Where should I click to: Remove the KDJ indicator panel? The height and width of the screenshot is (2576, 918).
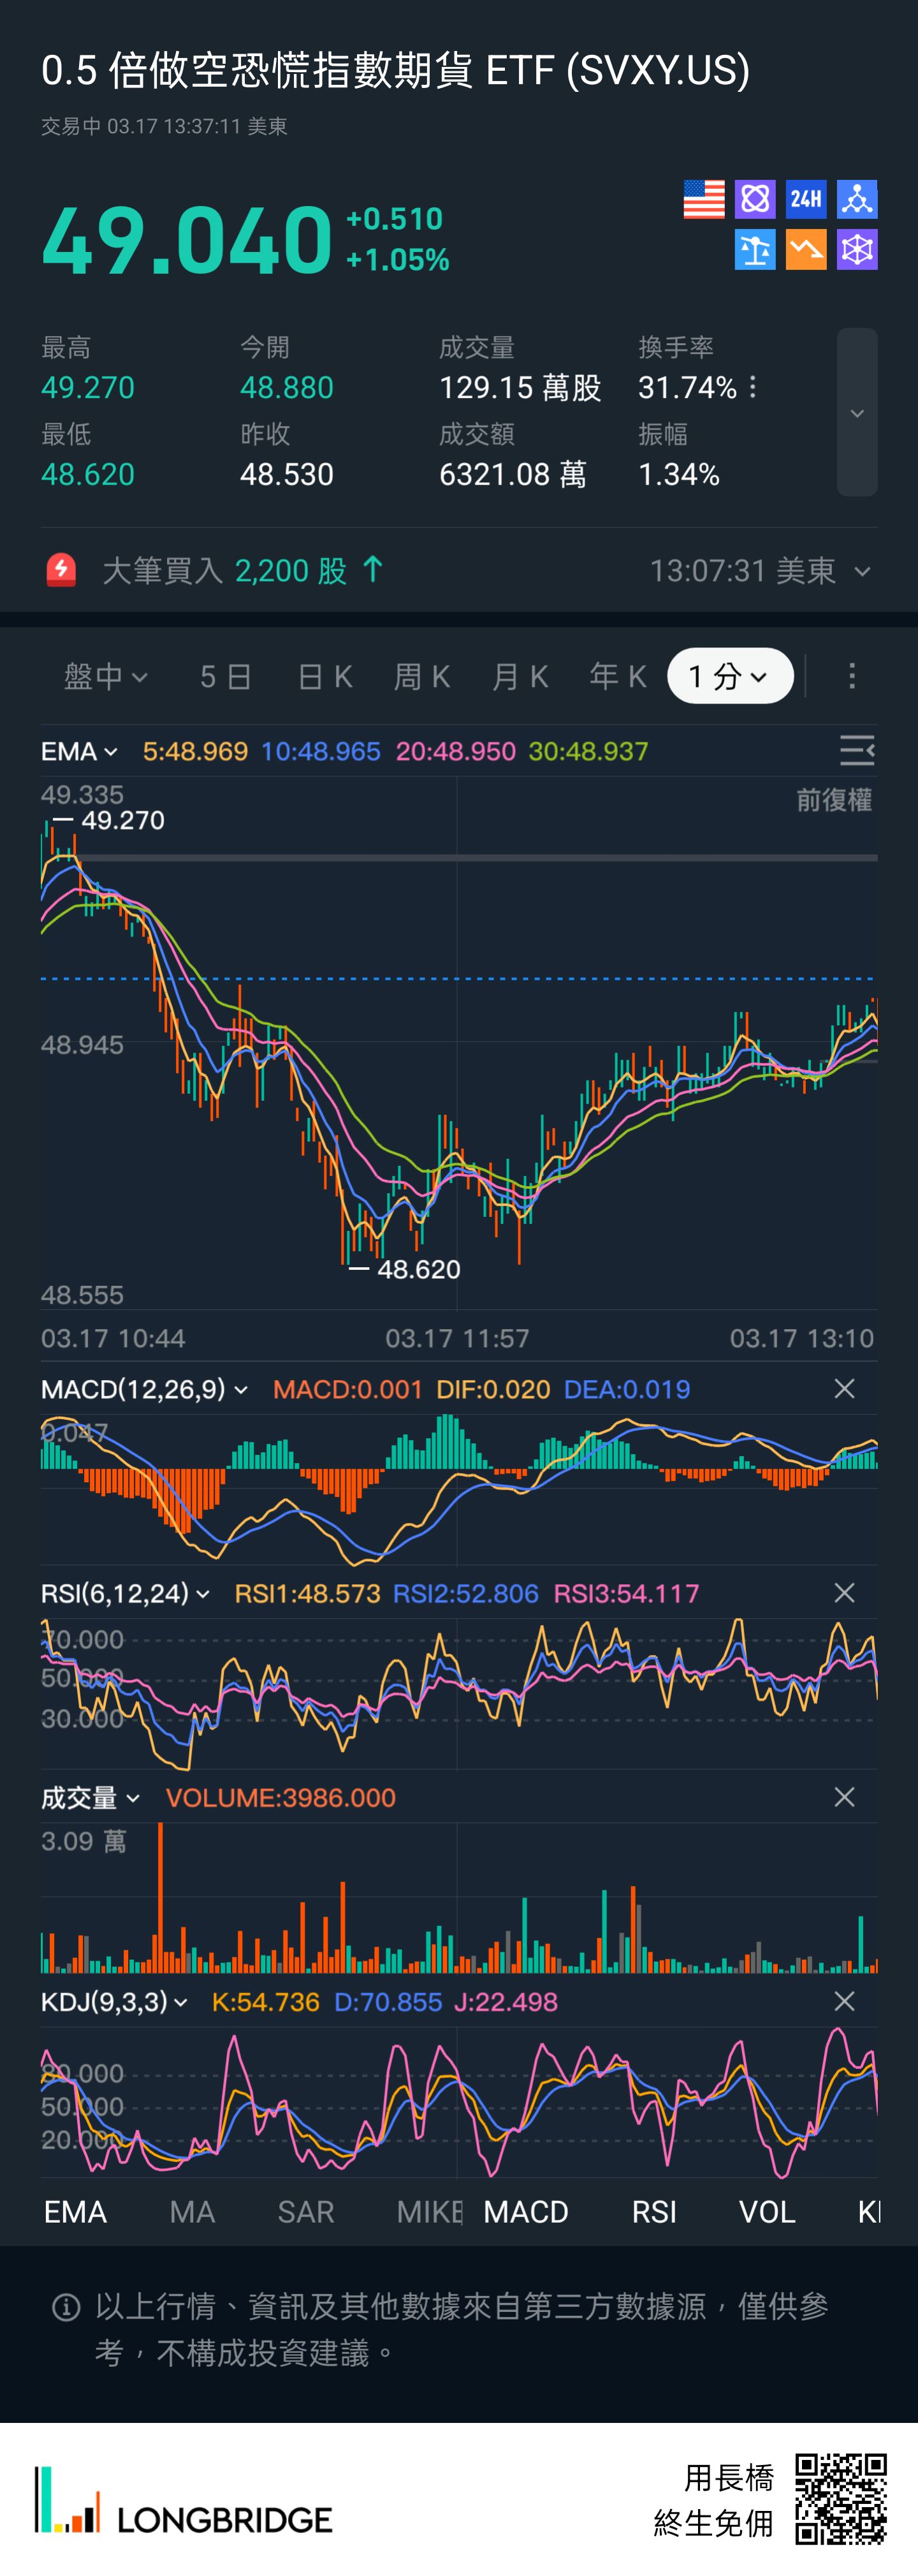click(844, 2001)
